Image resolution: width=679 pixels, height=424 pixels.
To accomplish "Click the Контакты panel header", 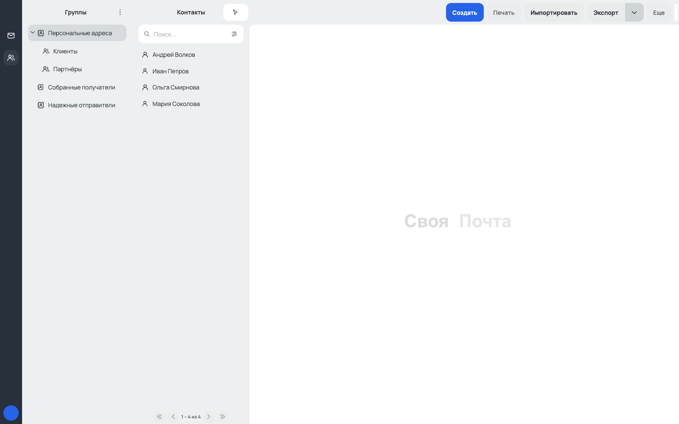I will point(191,12).
